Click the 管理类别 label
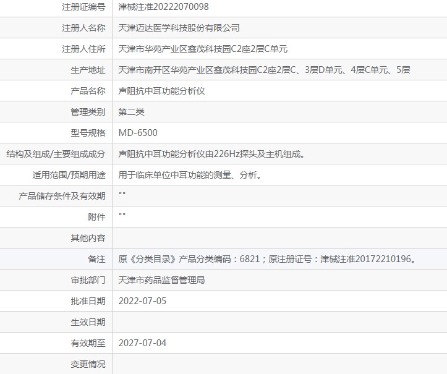 (x=88, y=112)
